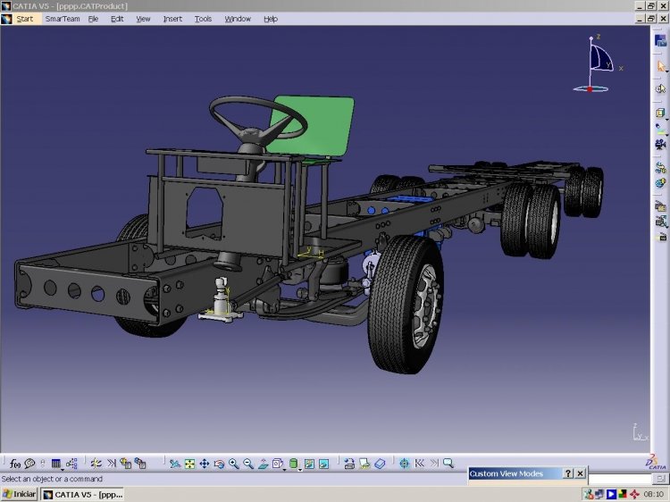670x502 pixels.
Task: Open the View menu
Action: pos(143,19)
